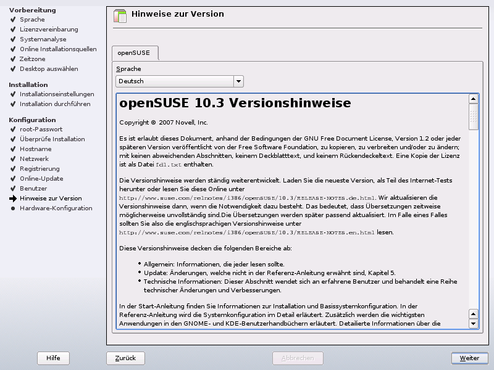Click the openSUSE 10.3 Versionshinweise heading
494x370 pixels.
(235, 103)
